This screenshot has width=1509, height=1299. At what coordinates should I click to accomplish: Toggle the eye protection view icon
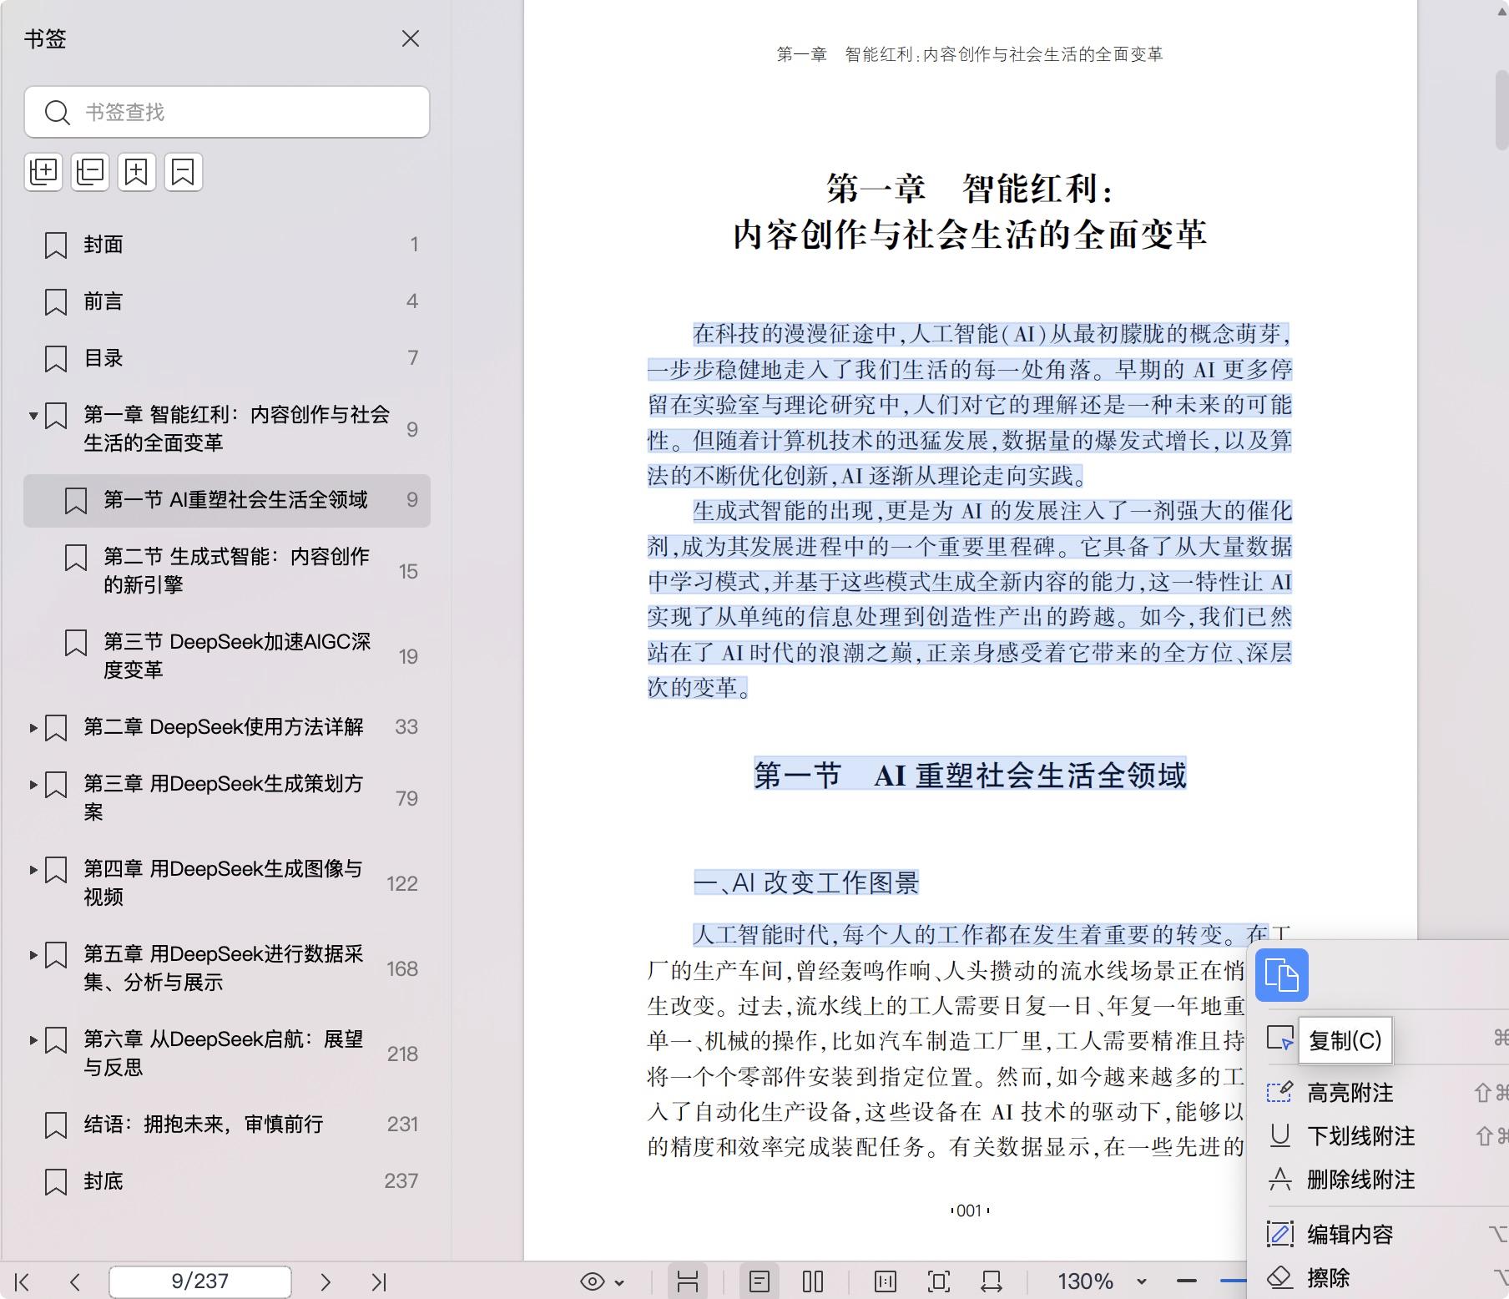pyautogui.click(x=593, y=1281)
